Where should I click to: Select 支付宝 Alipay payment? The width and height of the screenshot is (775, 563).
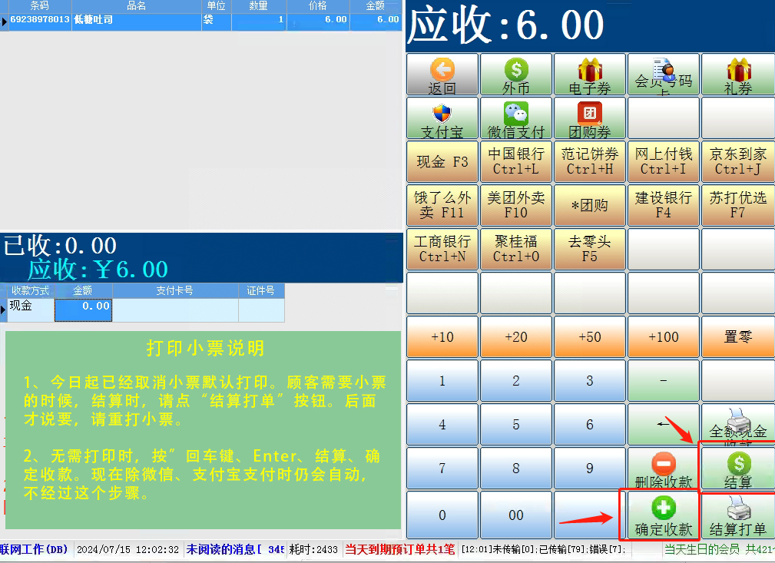coord(442,118)
